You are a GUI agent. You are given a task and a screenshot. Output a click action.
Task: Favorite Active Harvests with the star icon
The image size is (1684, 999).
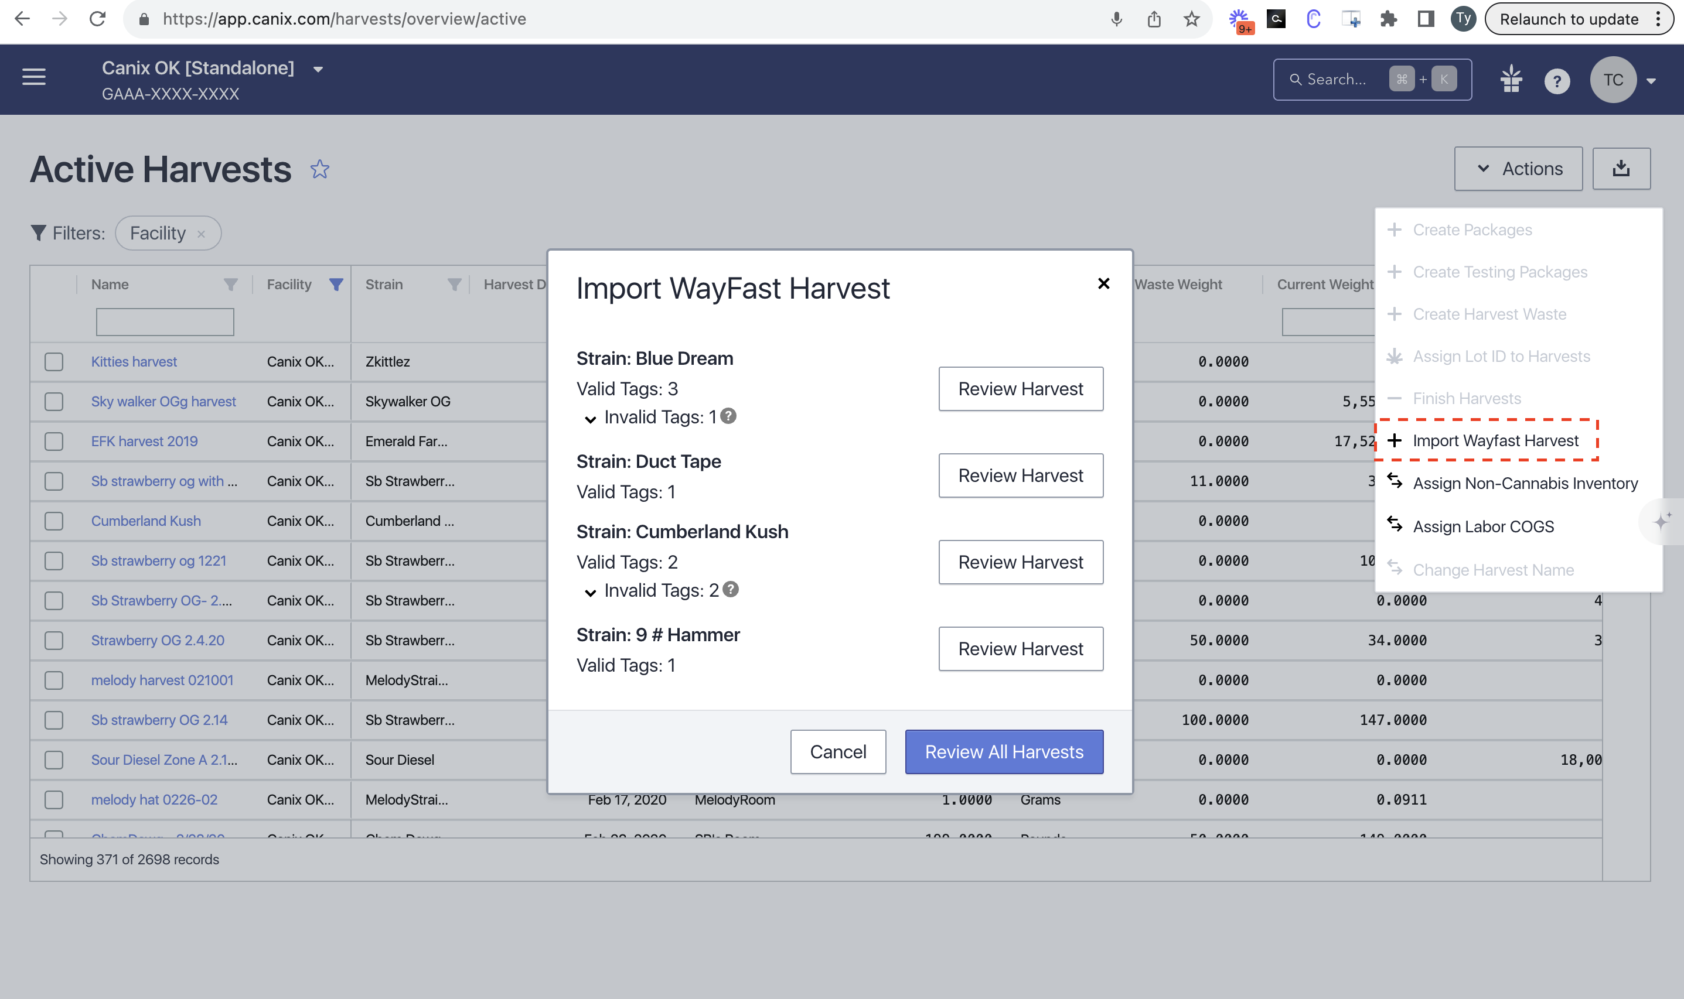(x=320, y=169)
